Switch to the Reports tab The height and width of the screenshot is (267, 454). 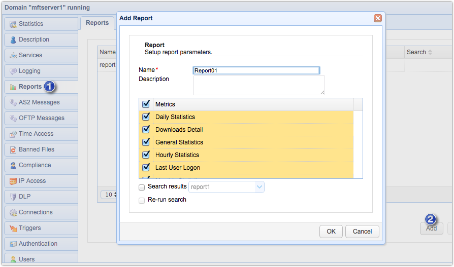(x=97, y=23)
